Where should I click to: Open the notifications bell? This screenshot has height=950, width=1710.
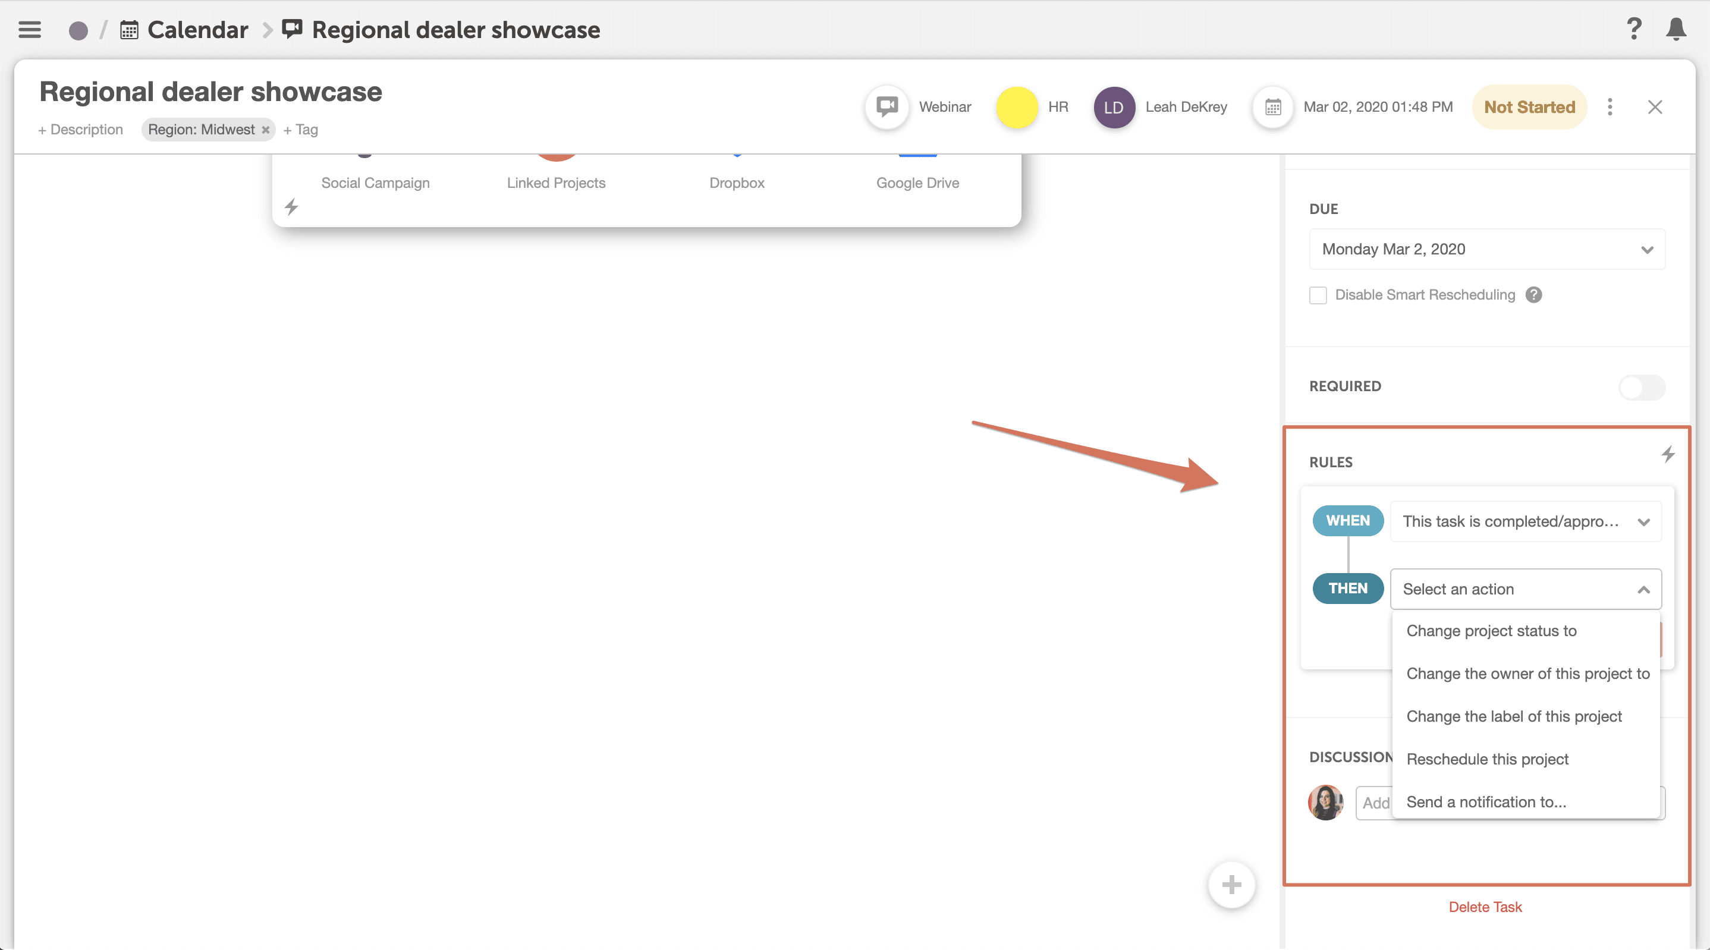(x=1676, y=29)
